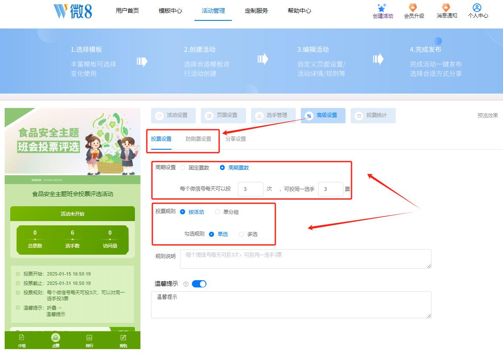Click daily vote count input field
The height and width of the screenshot is (358, 503).
(x=250, y=189)
